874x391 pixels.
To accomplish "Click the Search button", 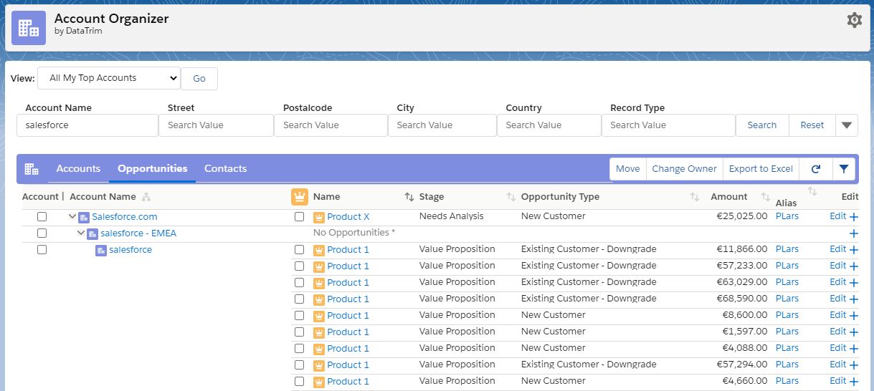I will click(x=762, y=125).
